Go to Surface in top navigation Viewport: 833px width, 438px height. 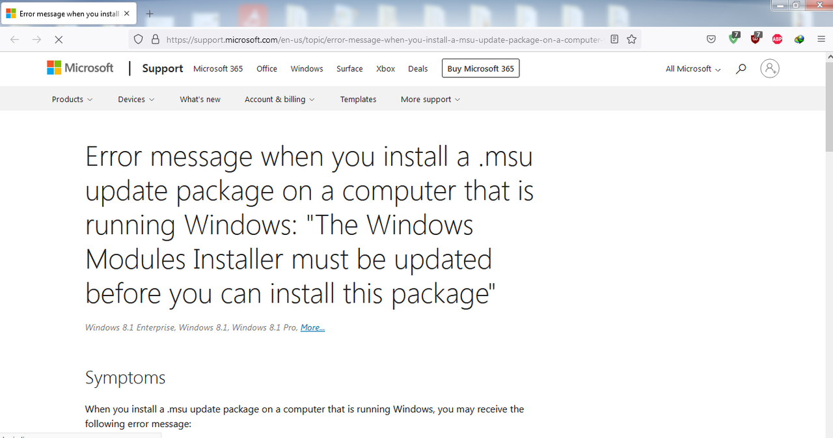tap(349, 68)
